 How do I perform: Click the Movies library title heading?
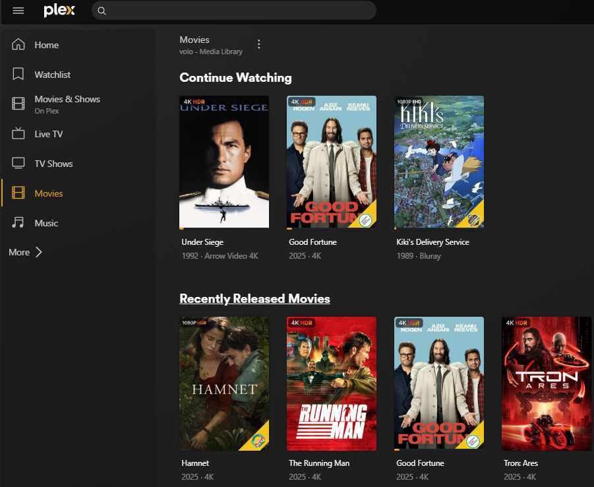pos(194,40)
